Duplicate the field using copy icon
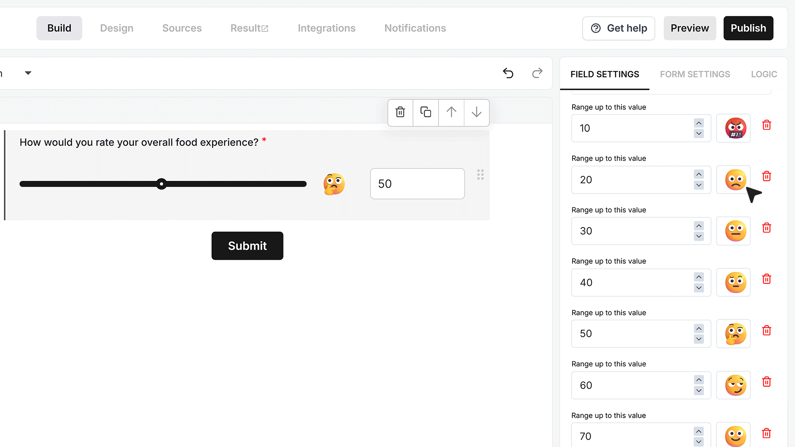Screen dimensions: 795x447 (426, 112)
